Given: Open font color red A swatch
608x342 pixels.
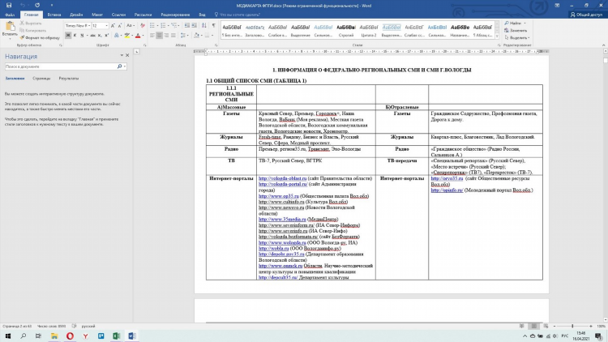Looking at the screenshot, I should pyautogui.click(x=138, y=36).
